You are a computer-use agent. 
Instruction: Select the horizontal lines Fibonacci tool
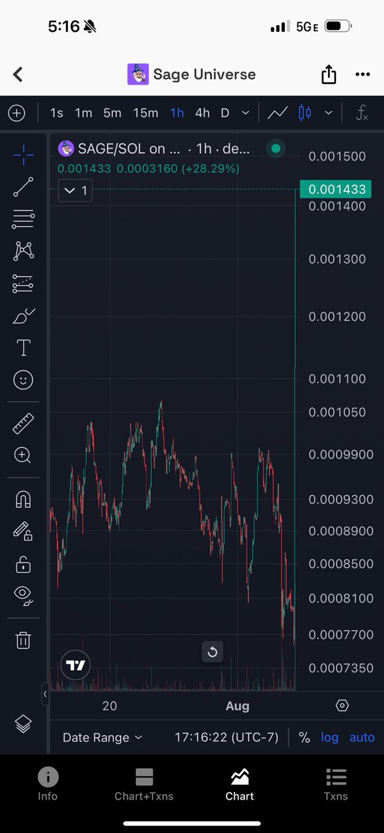tap(24, 219)
